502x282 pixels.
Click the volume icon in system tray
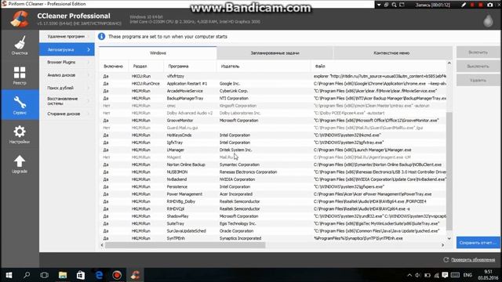click(418, 275)
